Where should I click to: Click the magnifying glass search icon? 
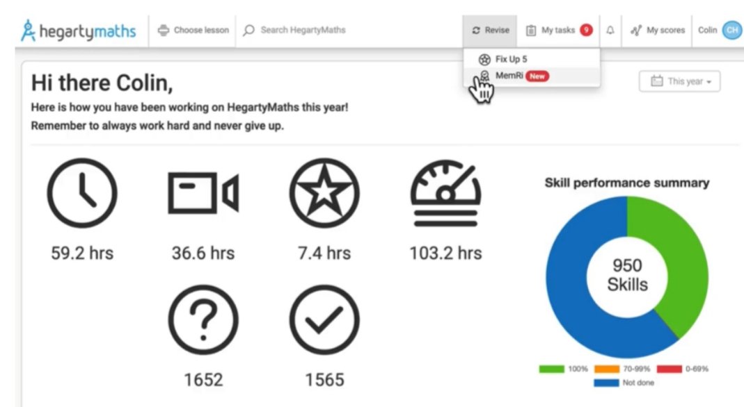click(248, 31)
